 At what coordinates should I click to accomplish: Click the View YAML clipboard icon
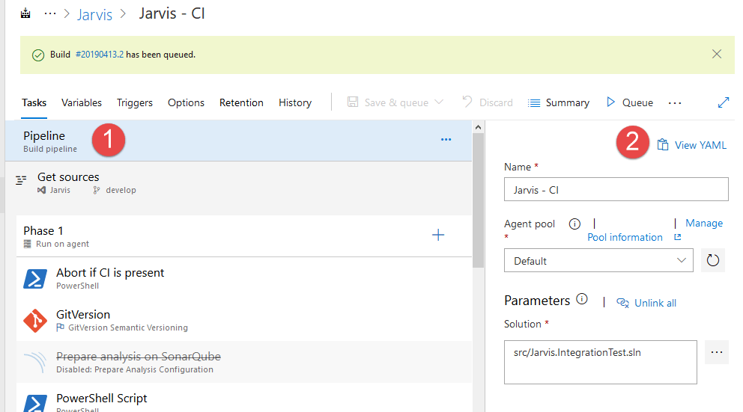click(x=663, y=145)
